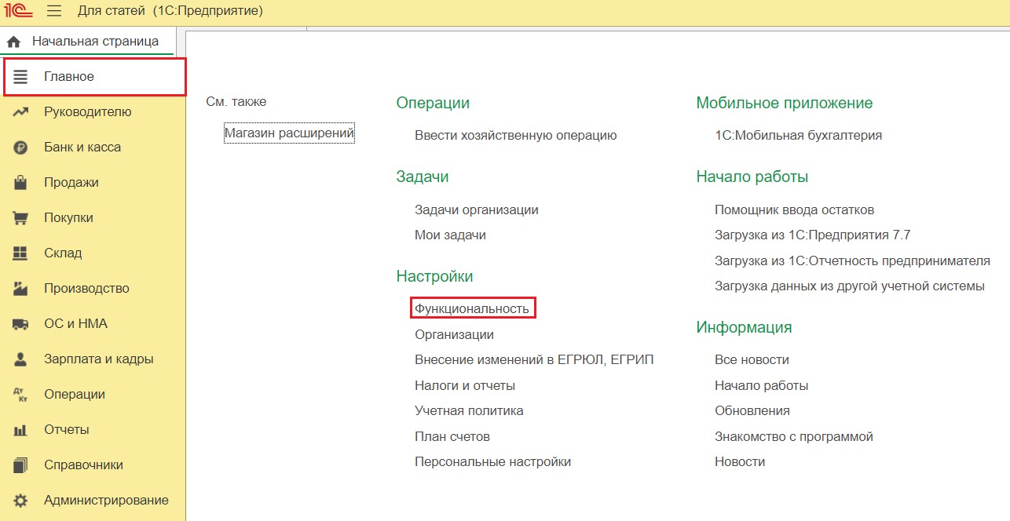Click the Руководителю chart arrow icon
The image size is (1010, 521).
pos(20,112)
